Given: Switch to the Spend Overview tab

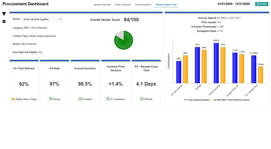Looking at the screenshot, I should [102, 5].
